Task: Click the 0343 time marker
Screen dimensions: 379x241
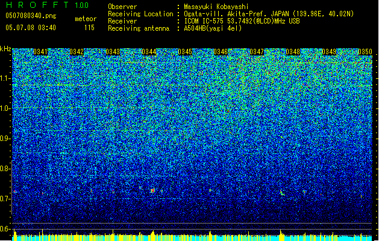Action: pos(113,52)
